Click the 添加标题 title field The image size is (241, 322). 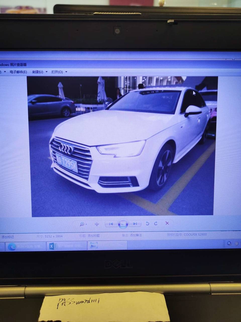coord(93,236)
